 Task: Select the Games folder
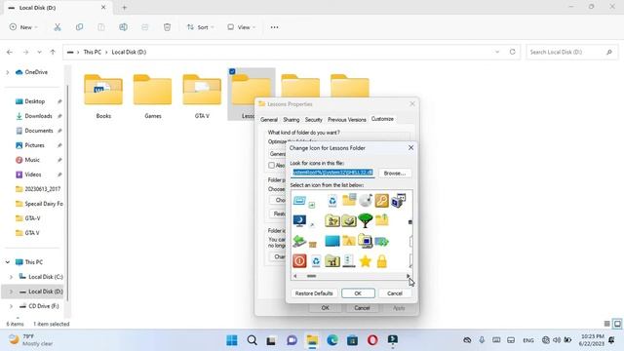(x=153, y=96)
